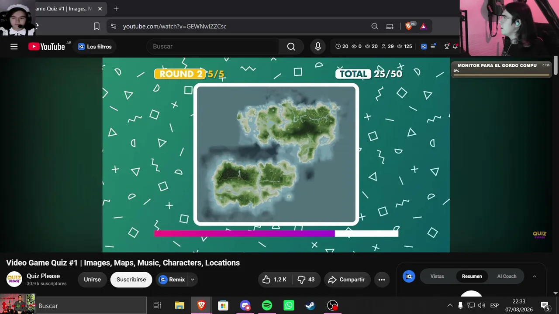Click the install app icon in address bar
Screen dimensions: 559x314
point(390,26)
